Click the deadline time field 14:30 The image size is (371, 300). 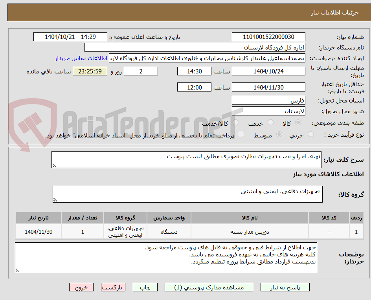point(194,71)
